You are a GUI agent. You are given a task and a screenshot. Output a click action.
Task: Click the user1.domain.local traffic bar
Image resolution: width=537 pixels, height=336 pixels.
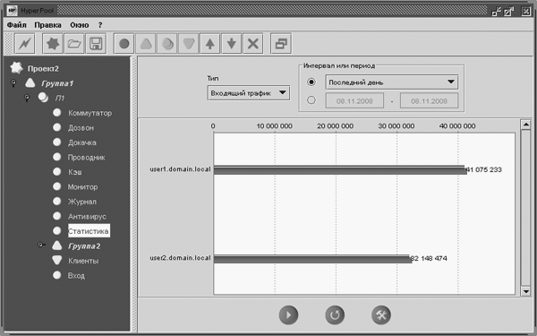(x=340, y=170)
